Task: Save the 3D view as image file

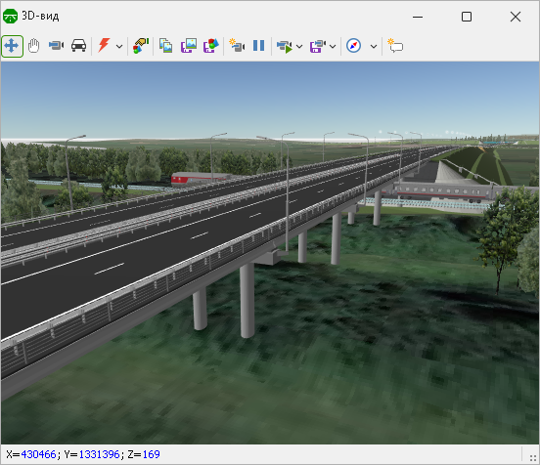Action: point(189,45)
